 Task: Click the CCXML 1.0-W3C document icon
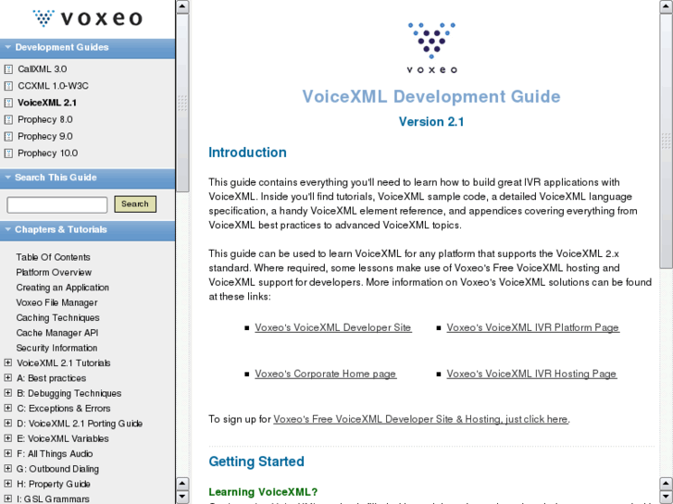point(8,86)
